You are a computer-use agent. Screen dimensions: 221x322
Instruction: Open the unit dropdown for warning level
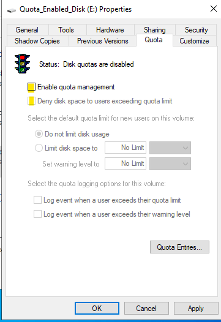click(x=170, y=163)
